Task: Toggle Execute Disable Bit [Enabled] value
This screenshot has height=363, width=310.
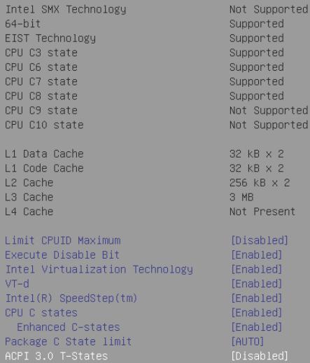Action: 256,255
